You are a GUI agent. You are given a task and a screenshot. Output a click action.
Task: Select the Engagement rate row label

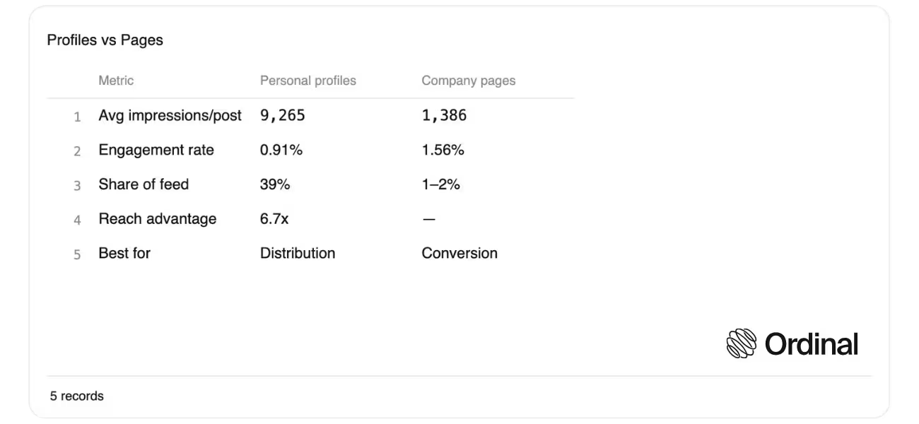156,150
